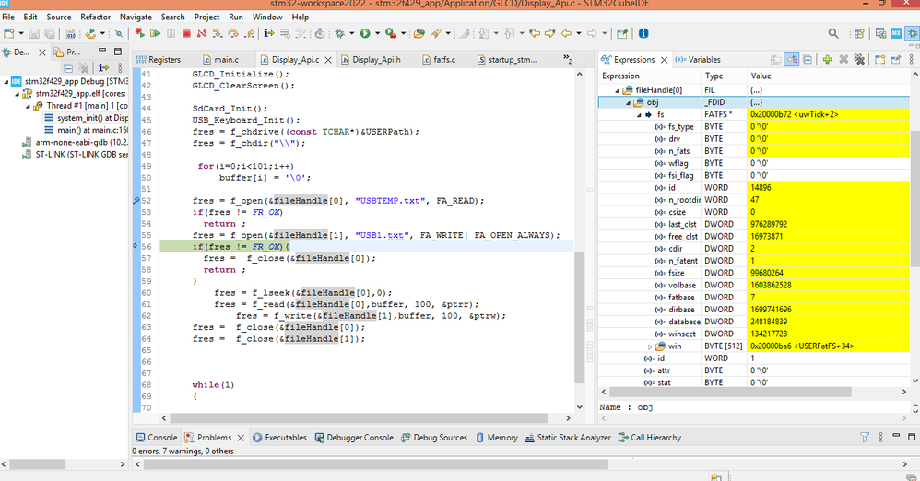Switch to the MX CubeMX perspective

[x=895, y=34]
